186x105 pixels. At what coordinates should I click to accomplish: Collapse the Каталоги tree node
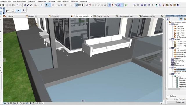[x=170, y=74]
